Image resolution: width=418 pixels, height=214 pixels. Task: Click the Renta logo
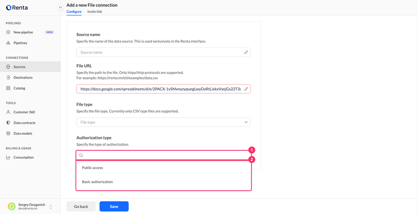click(x=17, y=8)
